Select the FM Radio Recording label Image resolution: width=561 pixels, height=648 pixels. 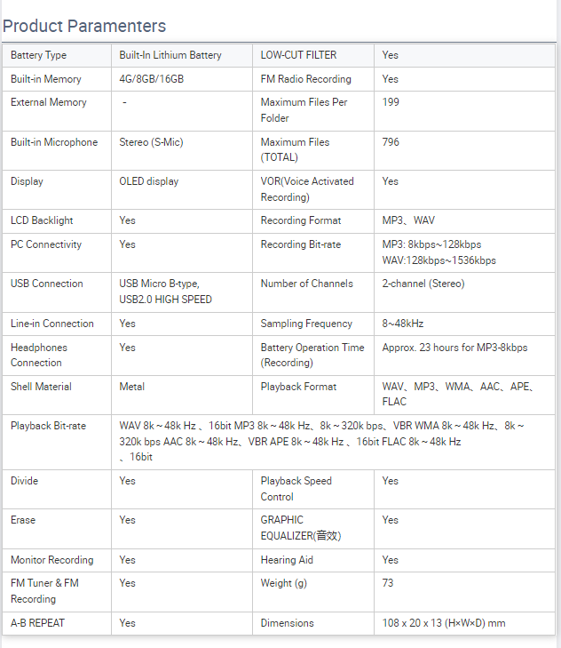tap(305, 79)
